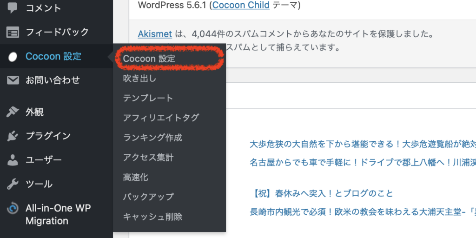
Task: Click the wrench icon for ツール
Action: coord(13,184)
